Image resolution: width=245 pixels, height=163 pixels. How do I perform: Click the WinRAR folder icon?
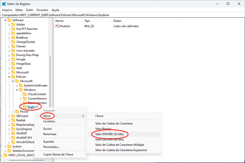click(13, 133)
